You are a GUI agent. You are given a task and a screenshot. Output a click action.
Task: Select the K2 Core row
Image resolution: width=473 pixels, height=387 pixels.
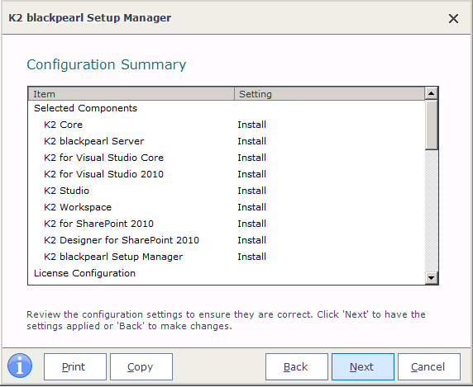tap(227, 125)
